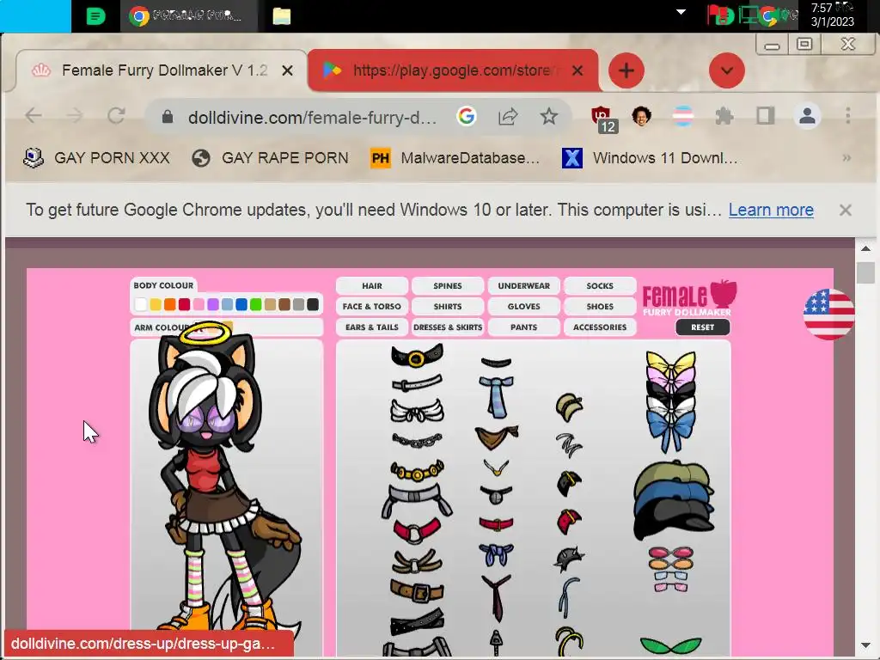Select the black baseball cap

(674, 520)
